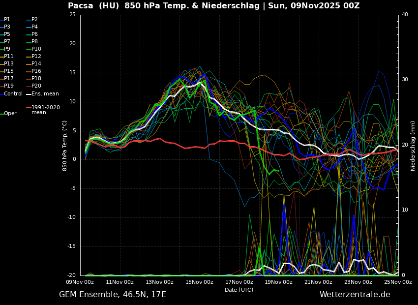Click the P10 legend entry

(x=36, y=49)
